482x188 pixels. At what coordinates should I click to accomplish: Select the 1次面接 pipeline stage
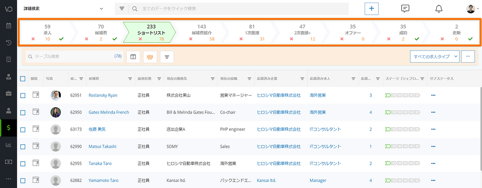click(x=252, y=32)
